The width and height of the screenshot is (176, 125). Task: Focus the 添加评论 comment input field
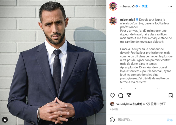pos(141,120)
